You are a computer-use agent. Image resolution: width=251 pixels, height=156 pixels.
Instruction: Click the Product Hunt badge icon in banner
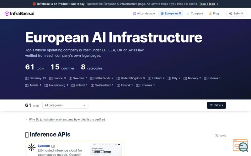point(34,4)
